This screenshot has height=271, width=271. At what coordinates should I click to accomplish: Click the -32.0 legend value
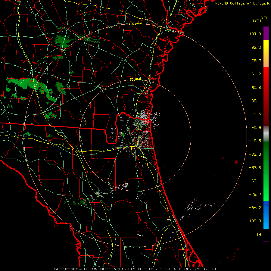(255, 154)
